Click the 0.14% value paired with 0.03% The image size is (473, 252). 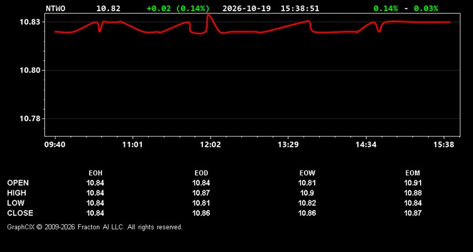click(385, 8)
